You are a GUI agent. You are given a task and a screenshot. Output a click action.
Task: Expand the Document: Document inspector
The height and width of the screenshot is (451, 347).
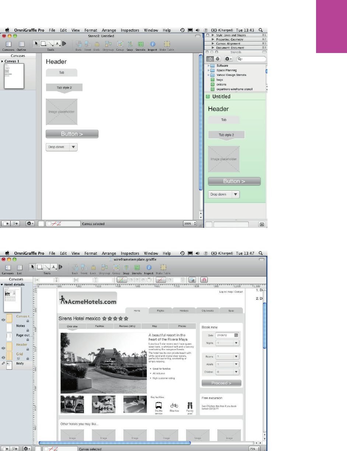[213, 48]
